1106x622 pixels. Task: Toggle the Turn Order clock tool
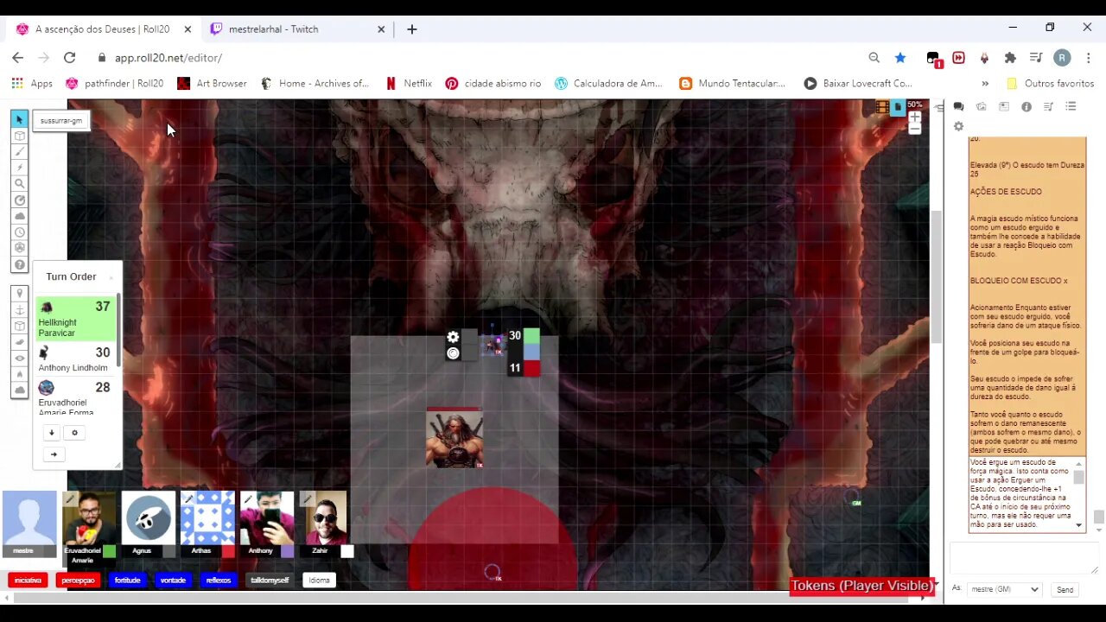point(19,232)
